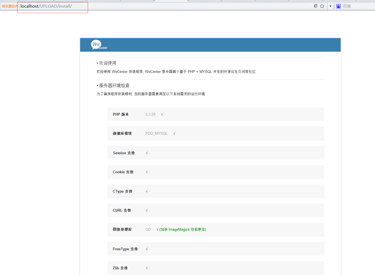Click the 图象处理库 row label
The height and width of the screenshot is (275, 375).
click(122, 229)
